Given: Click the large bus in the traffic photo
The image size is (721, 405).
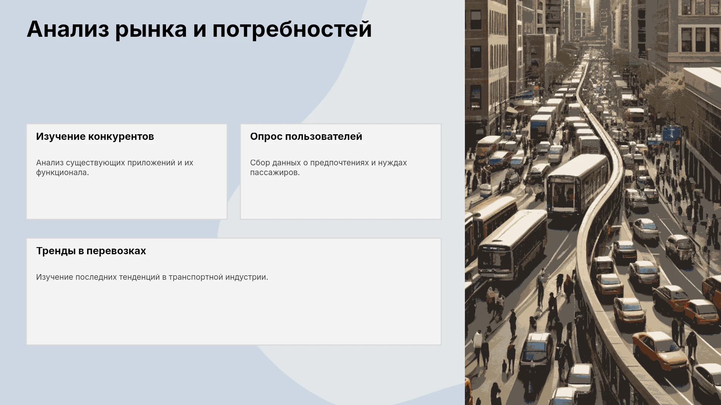Looking at the screenshot, I should pos(513,244).
